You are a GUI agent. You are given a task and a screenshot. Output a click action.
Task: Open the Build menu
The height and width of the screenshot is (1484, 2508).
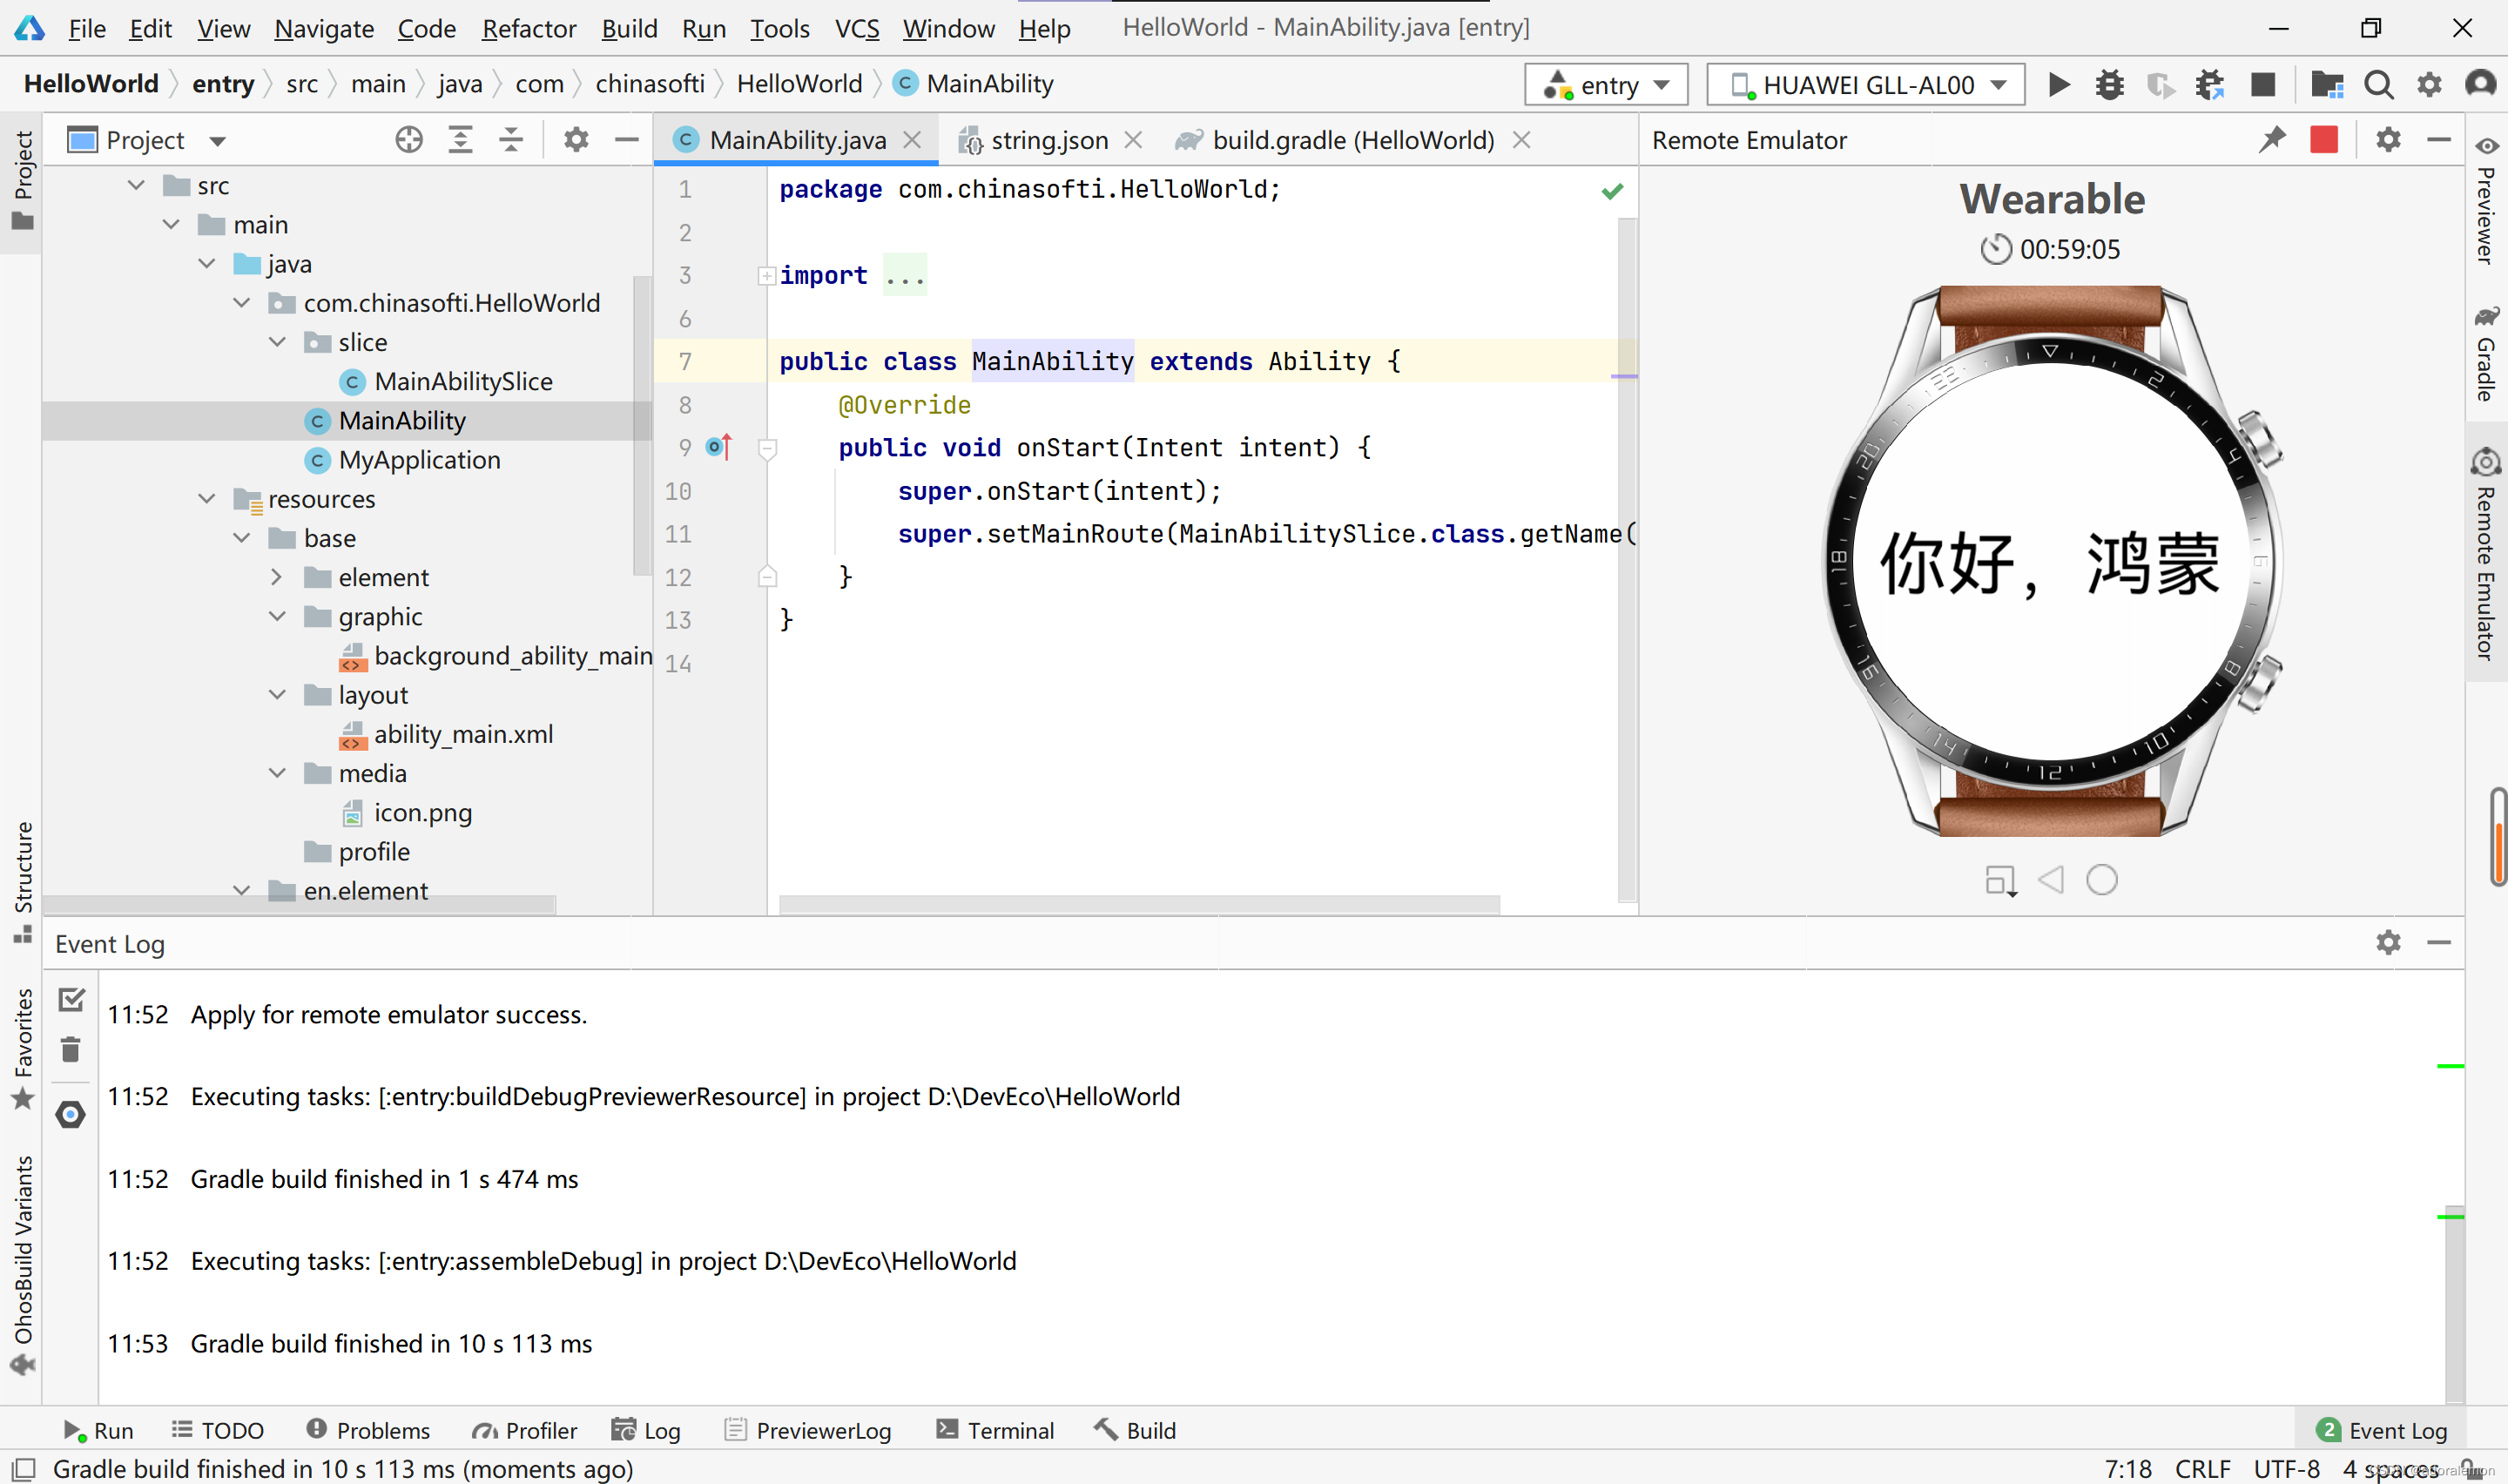coord(630,29)
